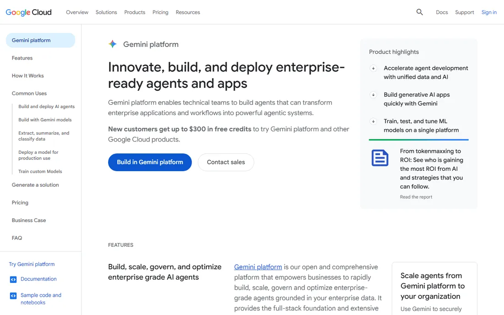Expand the Build generative AI apps highlight arrow

pyautogui.click(x=373, y=95)
